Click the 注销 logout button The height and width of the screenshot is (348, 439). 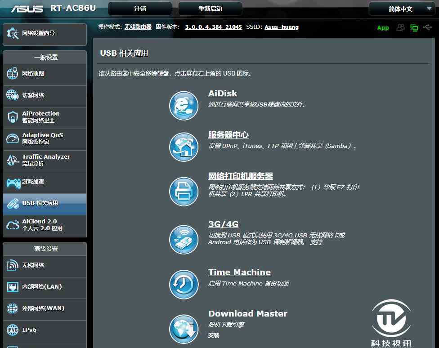(x=140, y=9)
